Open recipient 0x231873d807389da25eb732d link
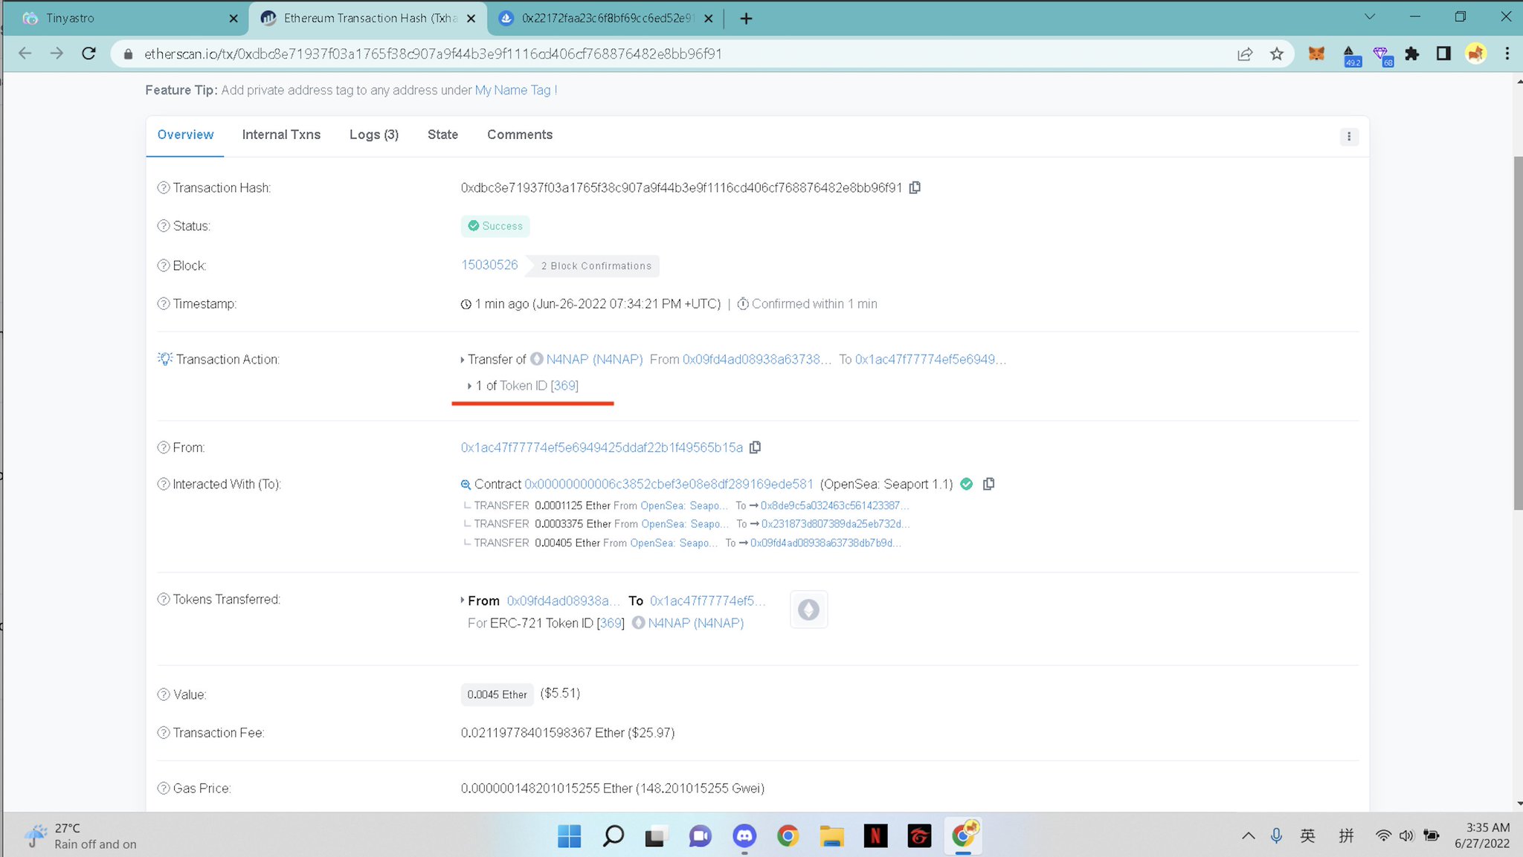 coord(835,524)
